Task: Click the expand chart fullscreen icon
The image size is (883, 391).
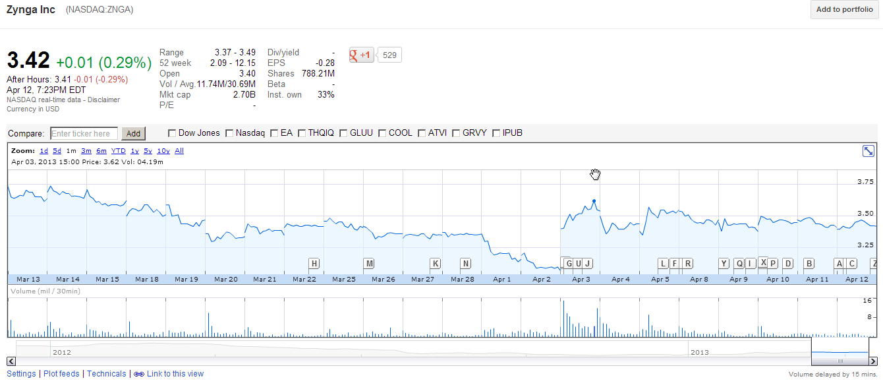Action: [x=869, y=151]
